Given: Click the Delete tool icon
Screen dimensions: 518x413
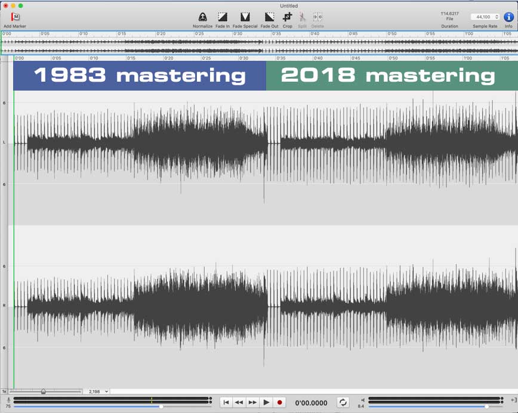Looking at the screenshot, I should (x=317, y=17).
